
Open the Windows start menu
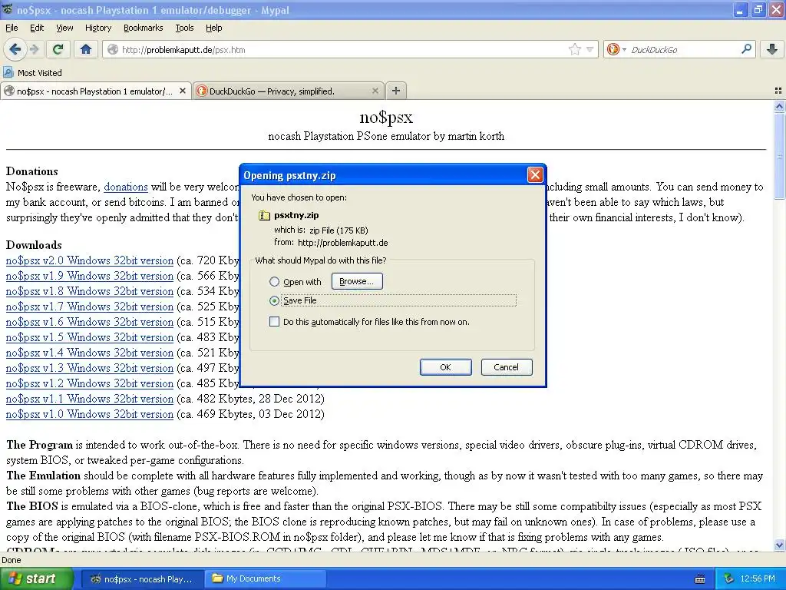click(x=35, y=578)
